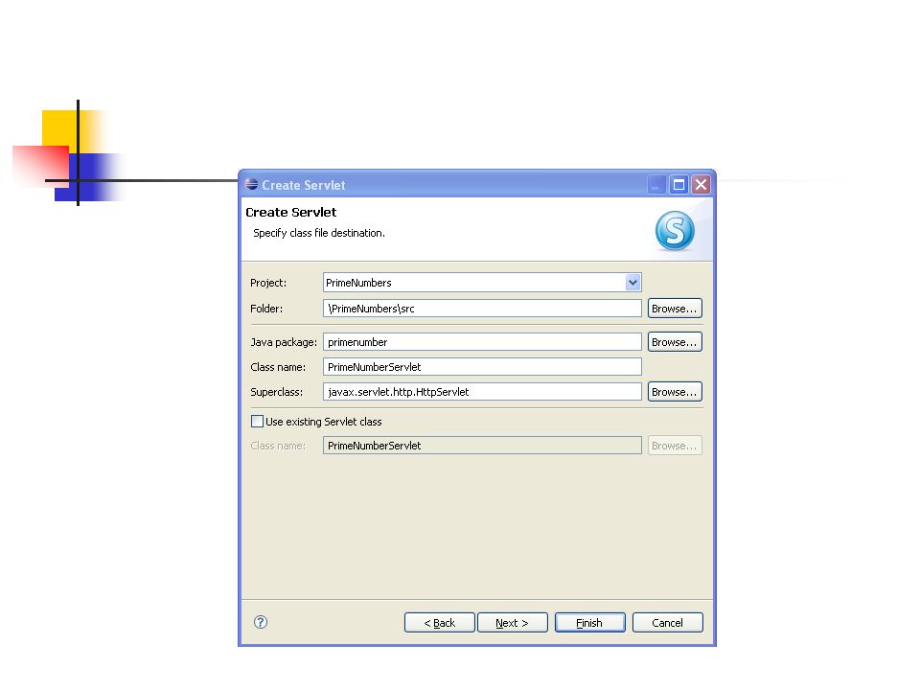Focus the Java package field primenumber
This screenshot has height=690, width=920.
(x=482, y=342)
